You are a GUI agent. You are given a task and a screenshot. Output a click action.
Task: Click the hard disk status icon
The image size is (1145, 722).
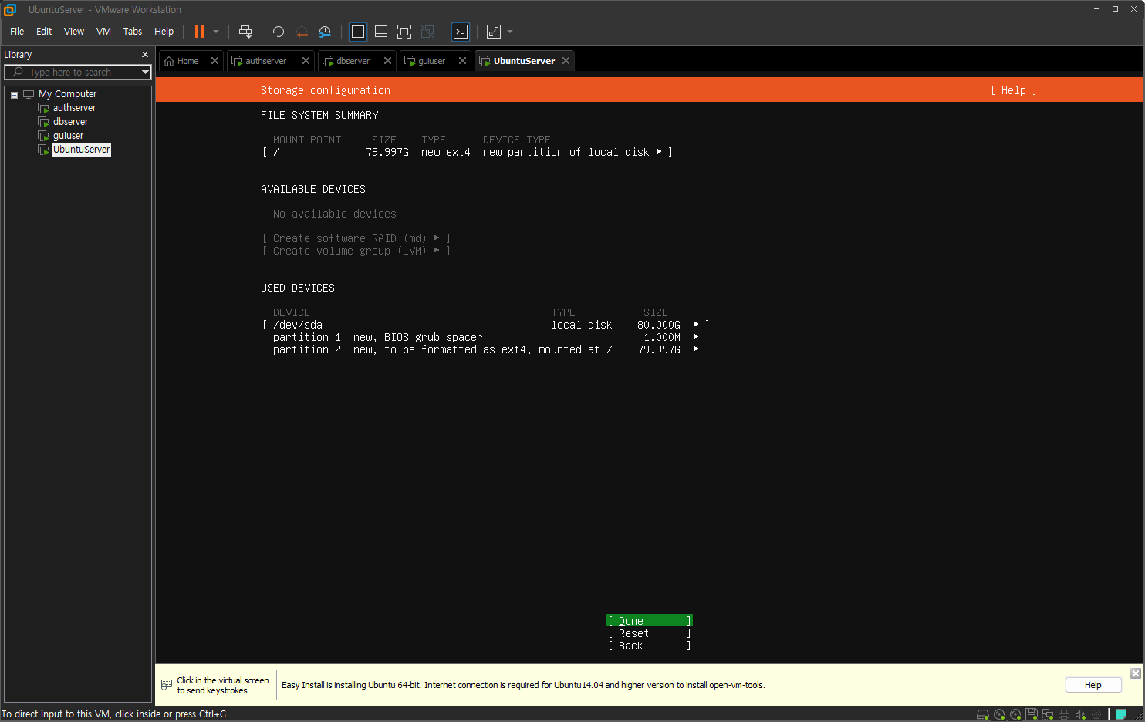point(983,714)
